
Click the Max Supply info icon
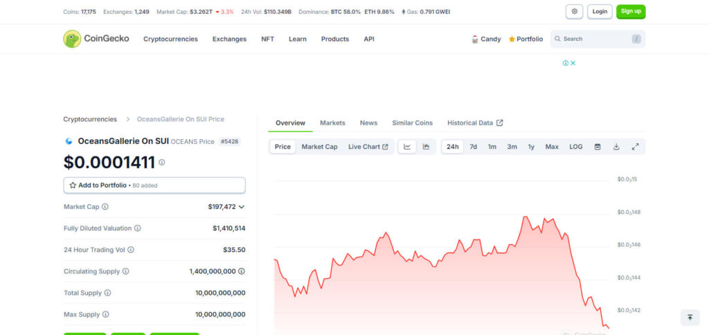105,314
